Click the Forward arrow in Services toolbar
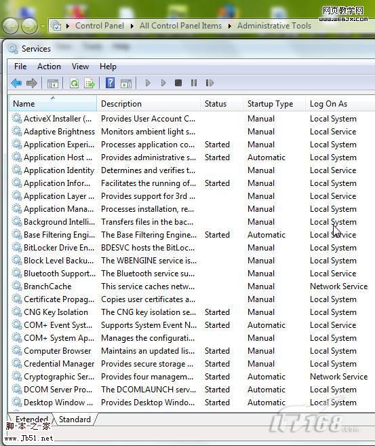Viewport: 375px width, 446px height. coord(32,83)
